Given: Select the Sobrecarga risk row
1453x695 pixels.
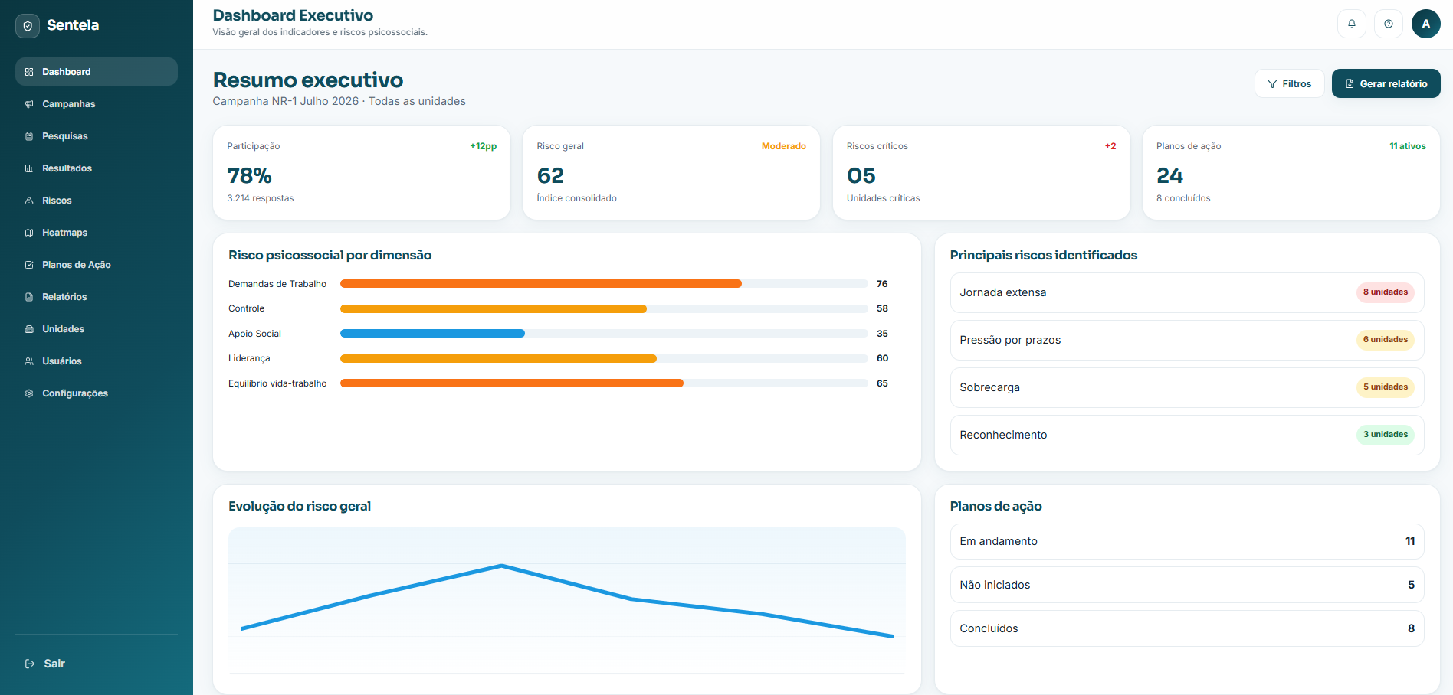Looking at the screenshot, I should (1187, 387).
